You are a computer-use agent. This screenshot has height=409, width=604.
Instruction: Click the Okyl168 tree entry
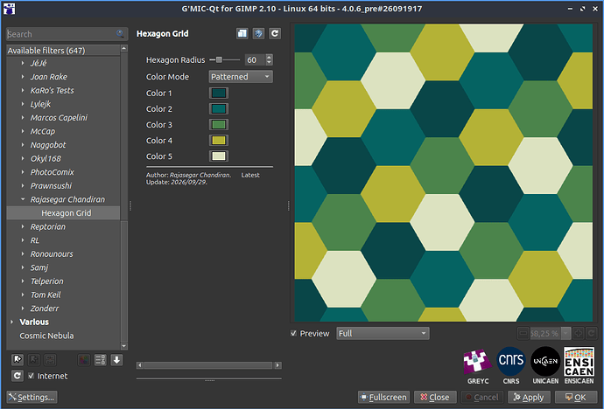tap(46, 158)
